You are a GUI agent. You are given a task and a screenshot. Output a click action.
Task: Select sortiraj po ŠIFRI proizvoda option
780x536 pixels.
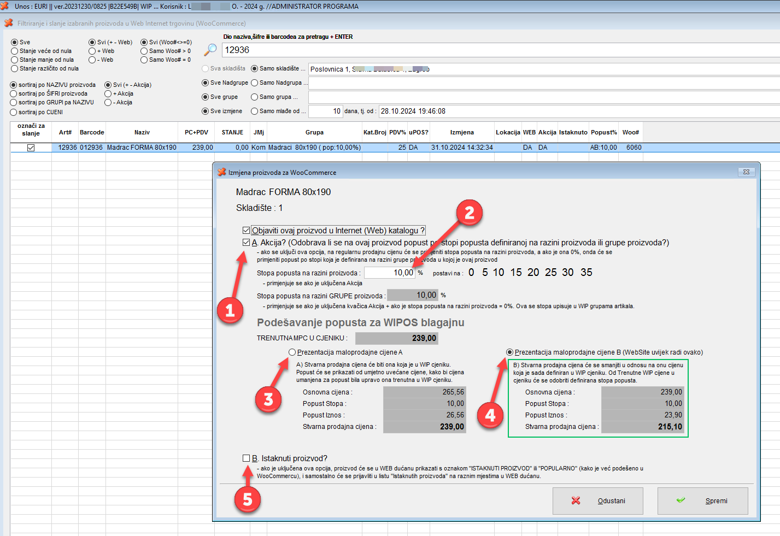(x=14, y=94)
